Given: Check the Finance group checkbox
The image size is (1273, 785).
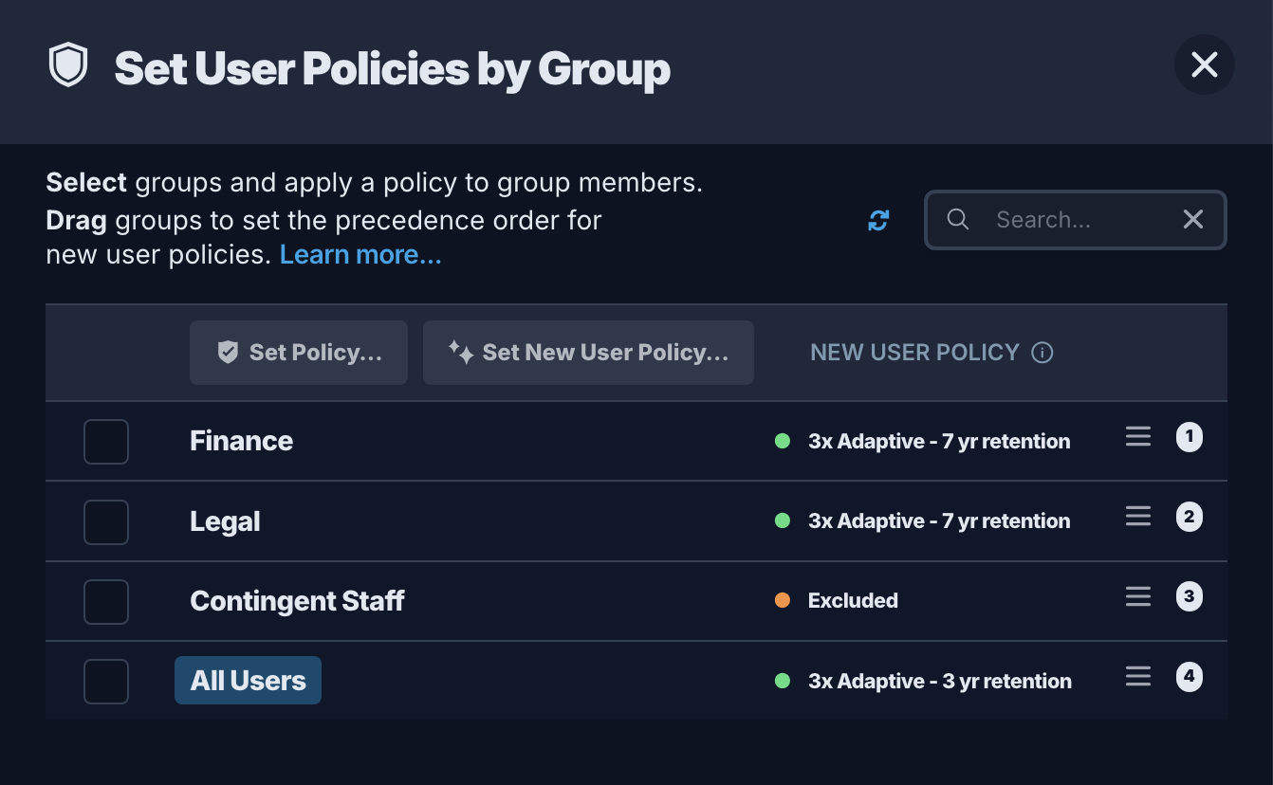Looking at the screenshot, I should [x=106, y=442].
